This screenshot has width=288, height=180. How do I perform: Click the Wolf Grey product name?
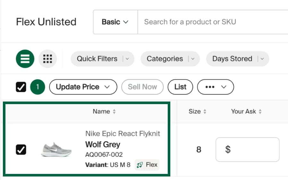[x=103, y=144]
